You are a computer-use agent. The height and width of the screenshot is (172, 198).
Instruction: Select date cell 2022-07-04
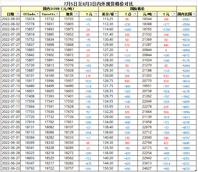[11, 132]
